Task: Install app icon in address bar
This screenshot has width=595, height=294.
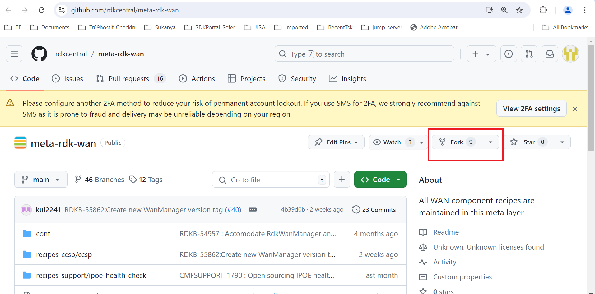Action: (490, 10)
